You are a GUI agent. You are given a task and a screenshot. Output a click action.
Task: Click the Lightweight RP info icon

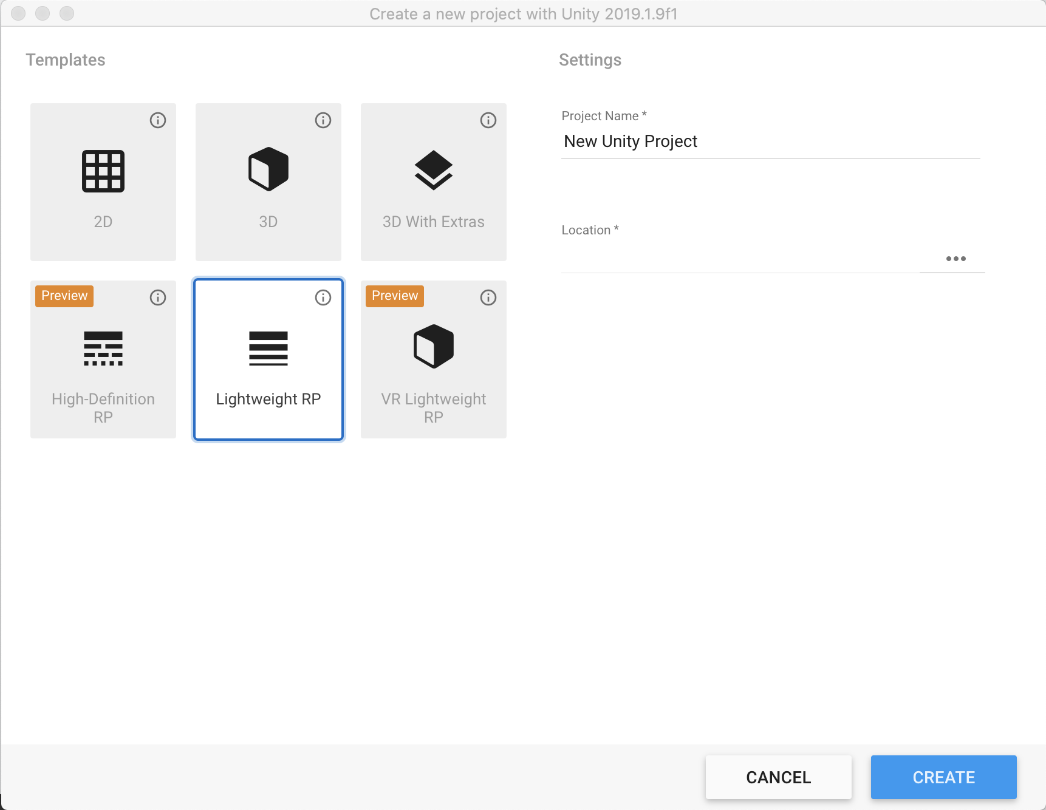click(323, 298)
